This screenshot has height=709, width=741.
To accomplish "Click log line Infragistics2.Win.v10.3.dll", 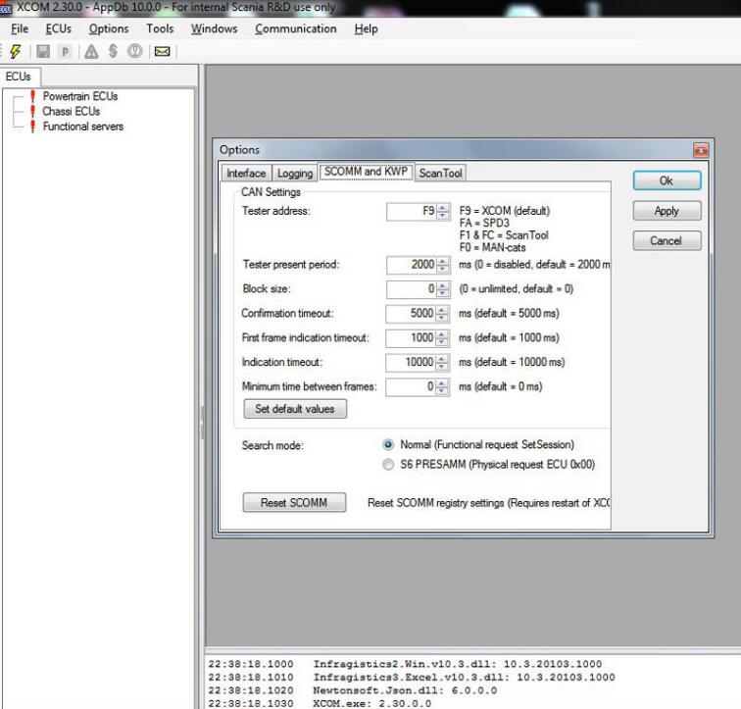I will tap(405, 664).
